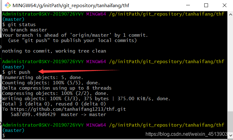
Task: Click the 'Writing objects: 100% (3/3)' line
Action: coord(86,99)
